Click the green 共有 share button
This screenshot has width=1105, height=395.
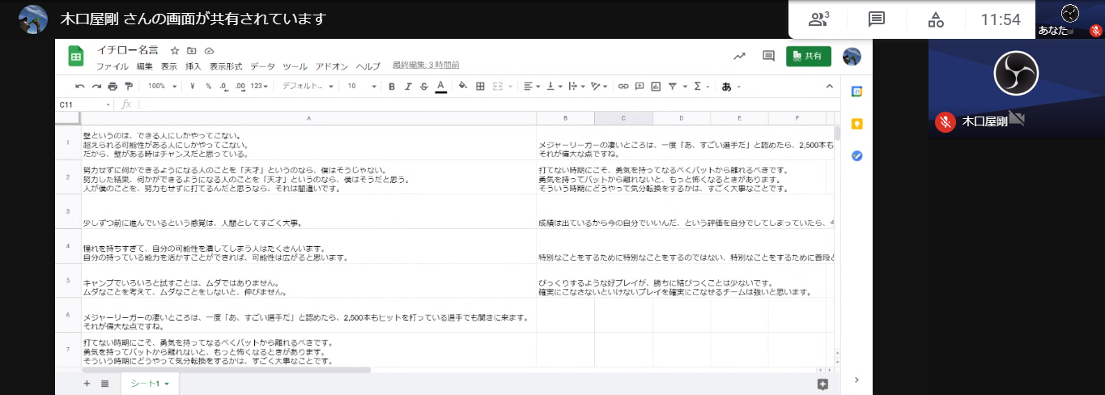808,56
